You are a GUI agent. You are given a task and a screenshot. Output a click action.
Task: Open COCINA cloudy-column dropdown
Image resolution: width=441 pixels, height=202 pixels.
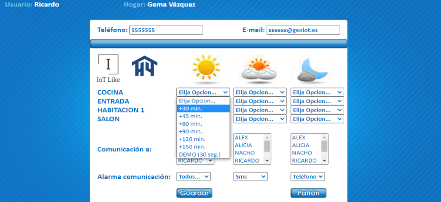(x=260, y=92)
